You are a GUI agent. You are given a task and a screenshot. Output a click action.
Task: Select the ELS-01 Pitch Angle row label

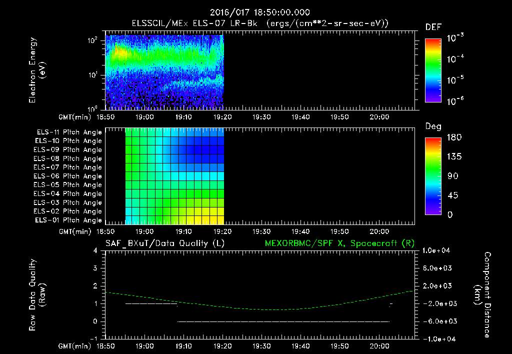pyautogui.click(x=68, y=220)
